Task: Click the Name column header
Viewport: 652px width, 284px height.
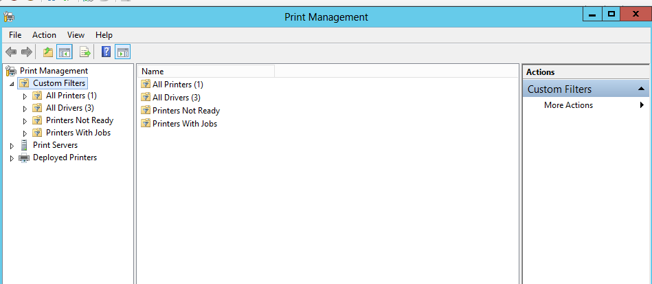Action: point(206,72)
